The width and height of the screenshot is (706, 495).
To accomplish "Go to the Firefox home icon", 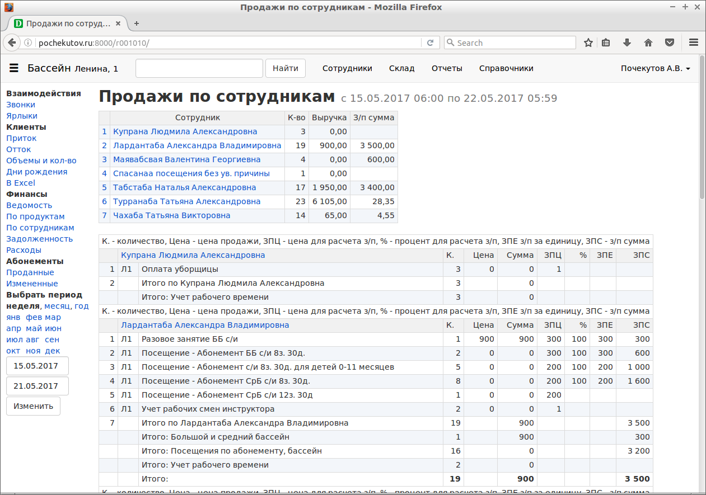I will pos(648,43).
